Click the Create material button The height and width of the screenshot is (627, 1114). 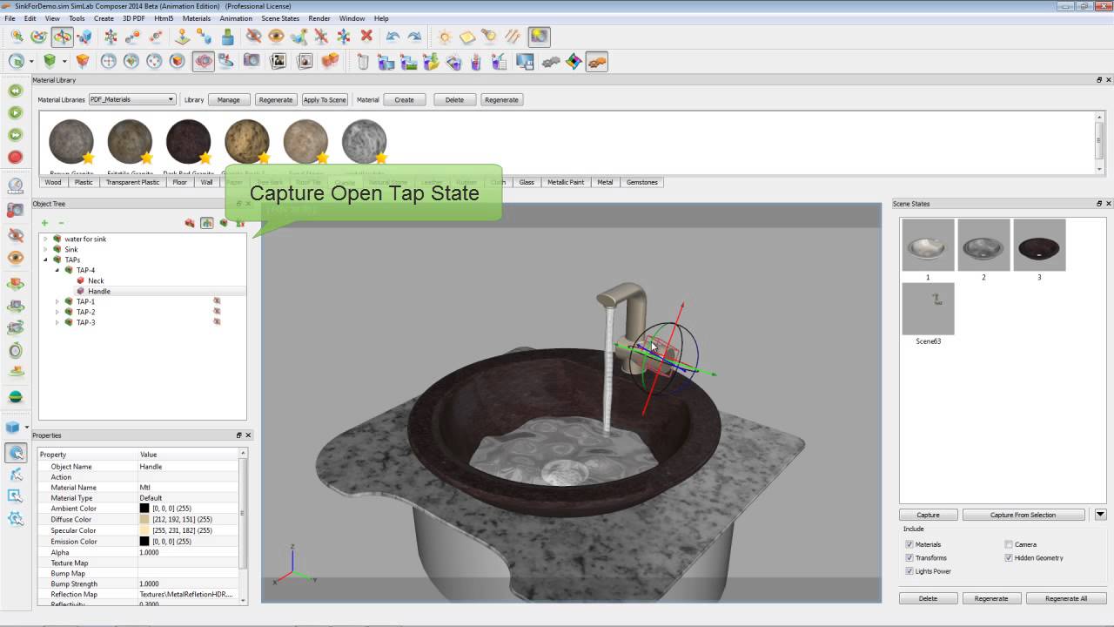pyautogui.click(x=405, y=99)
